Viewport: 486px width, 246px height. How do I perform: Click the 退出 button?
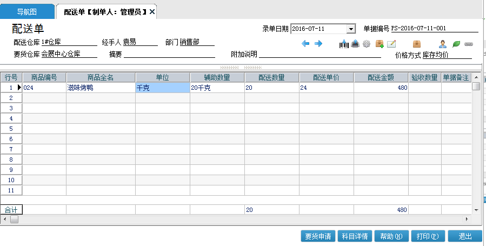click(465, 236)
